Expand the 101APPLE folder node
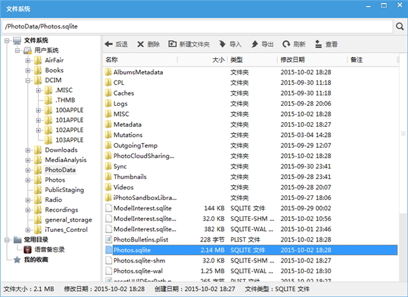This screenshot has height=297, width=408. [38, 120]
